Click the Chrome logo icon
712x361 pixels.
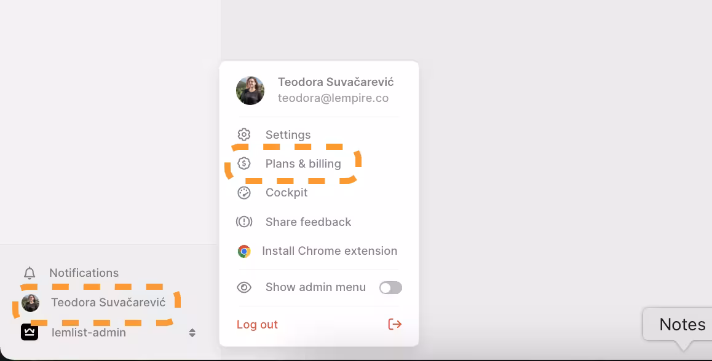[244, 251]
